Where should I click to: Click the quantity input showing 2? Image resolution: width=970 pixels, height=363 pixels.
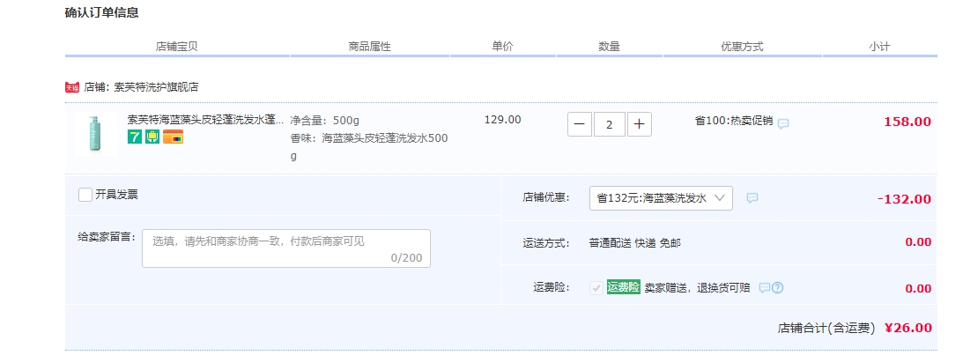[610, 124]
